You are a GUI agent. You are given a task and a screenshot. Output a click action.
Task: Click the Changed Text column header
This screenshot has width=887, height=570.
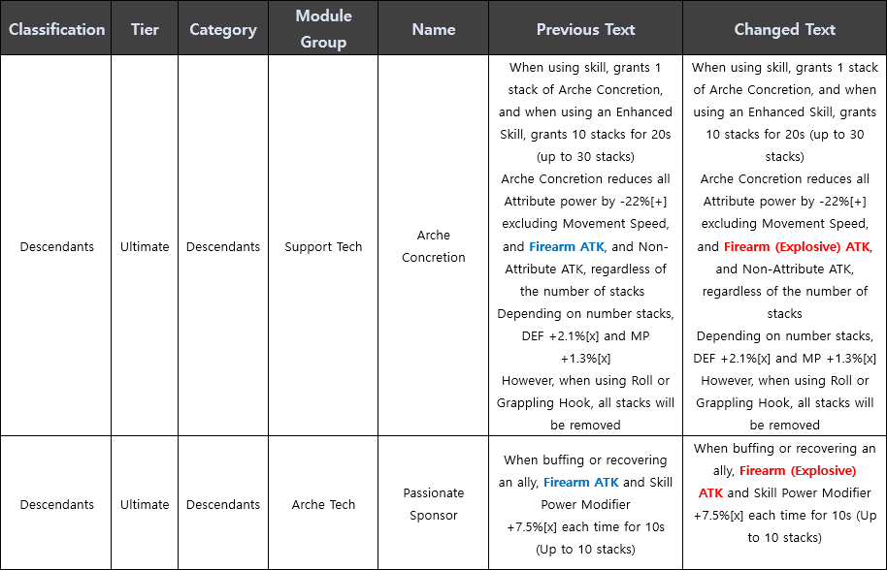[784, 28]
